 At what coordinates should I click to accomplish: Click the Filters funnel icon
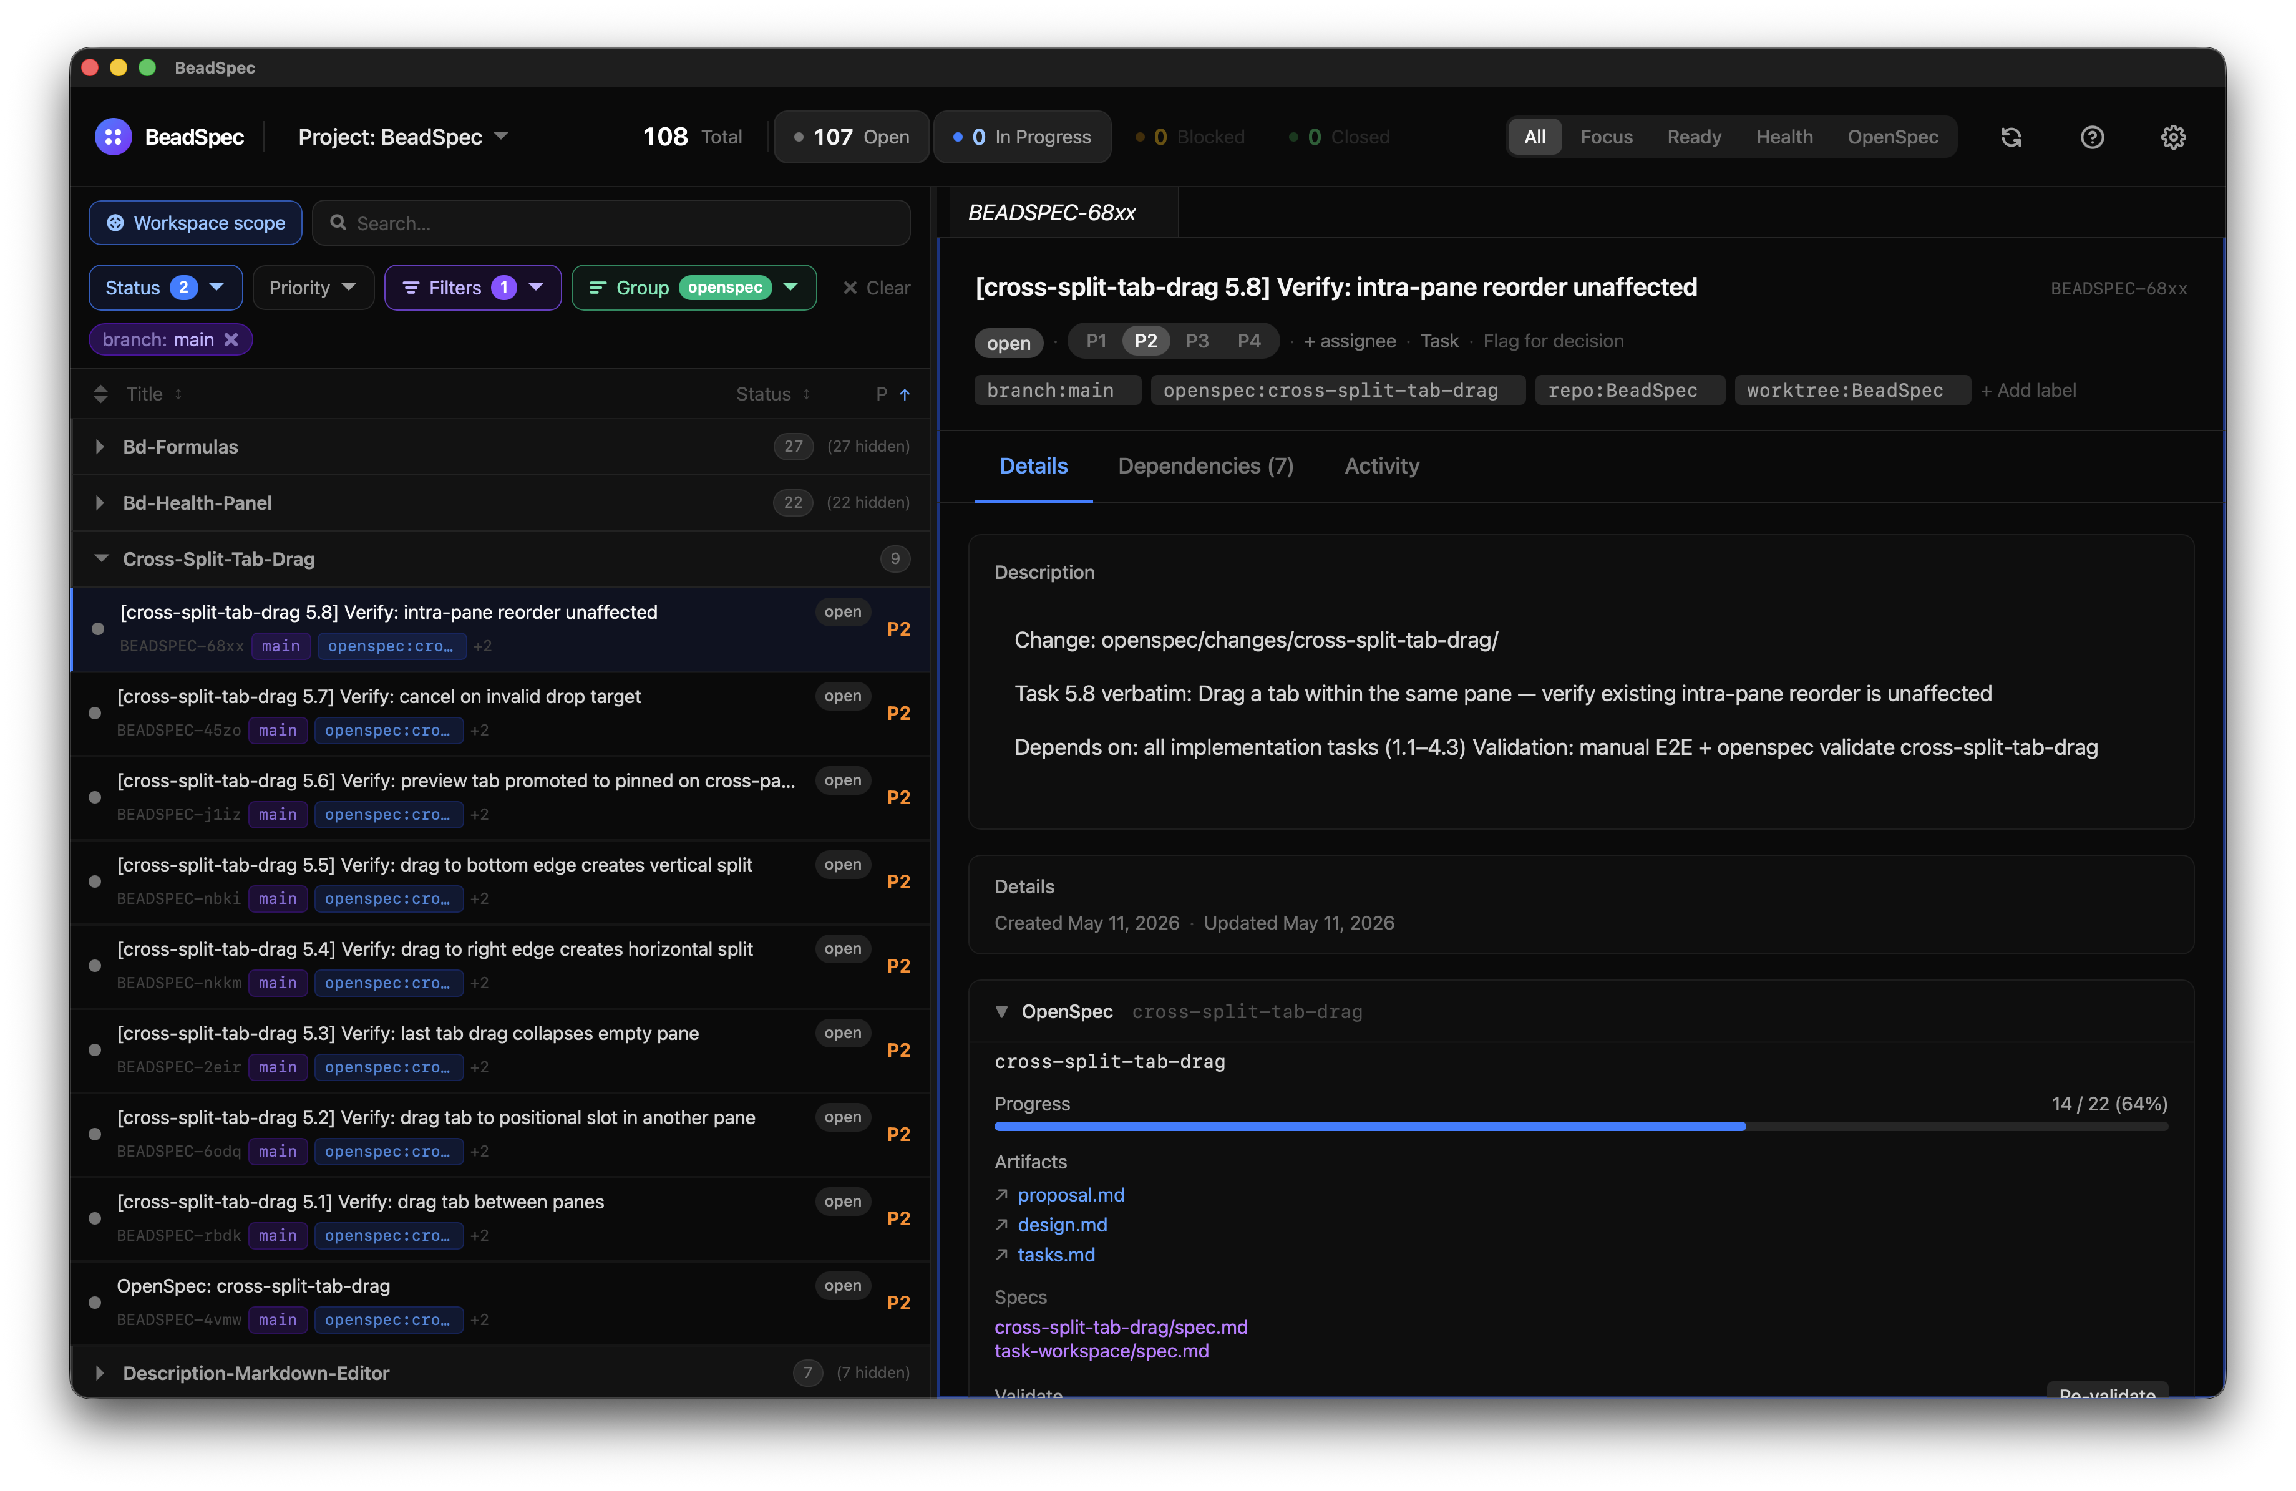point(411,288)
